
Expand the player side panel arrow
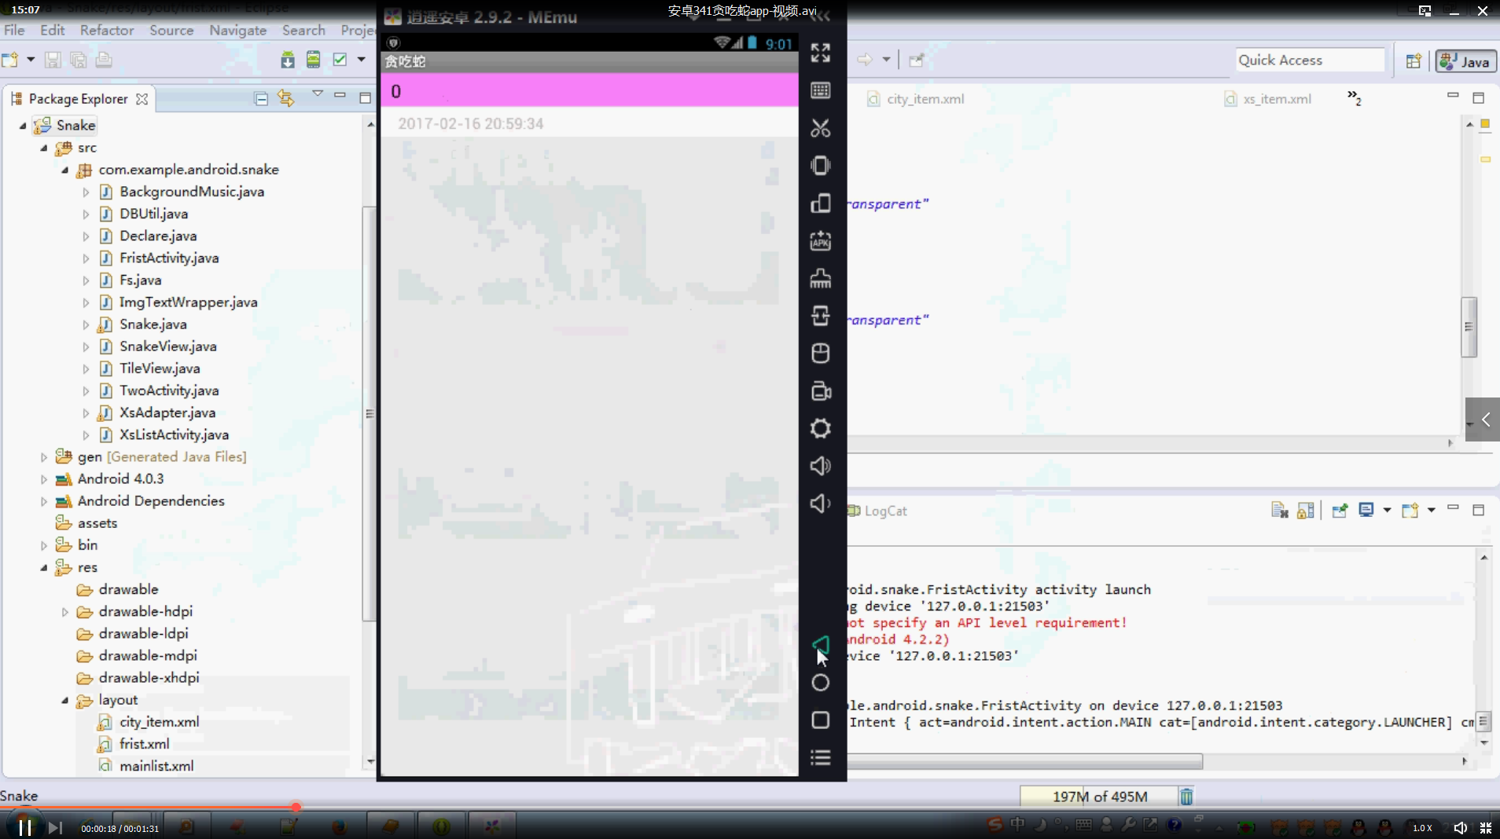click(x=1484, y=419)
